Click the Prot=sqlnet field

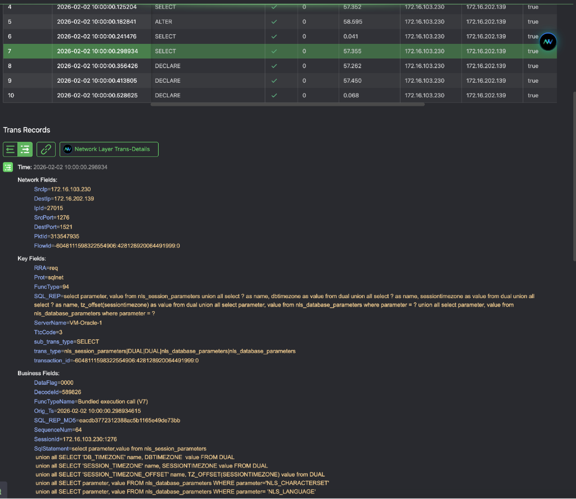pyautogui.click(x=49, y=277)
